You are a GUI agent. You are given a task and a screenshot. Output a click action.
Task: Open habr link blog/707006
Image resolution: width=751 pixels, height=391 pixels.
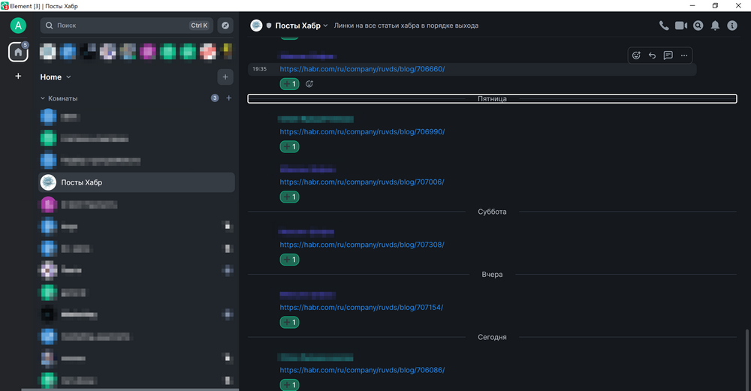point(362,182)
